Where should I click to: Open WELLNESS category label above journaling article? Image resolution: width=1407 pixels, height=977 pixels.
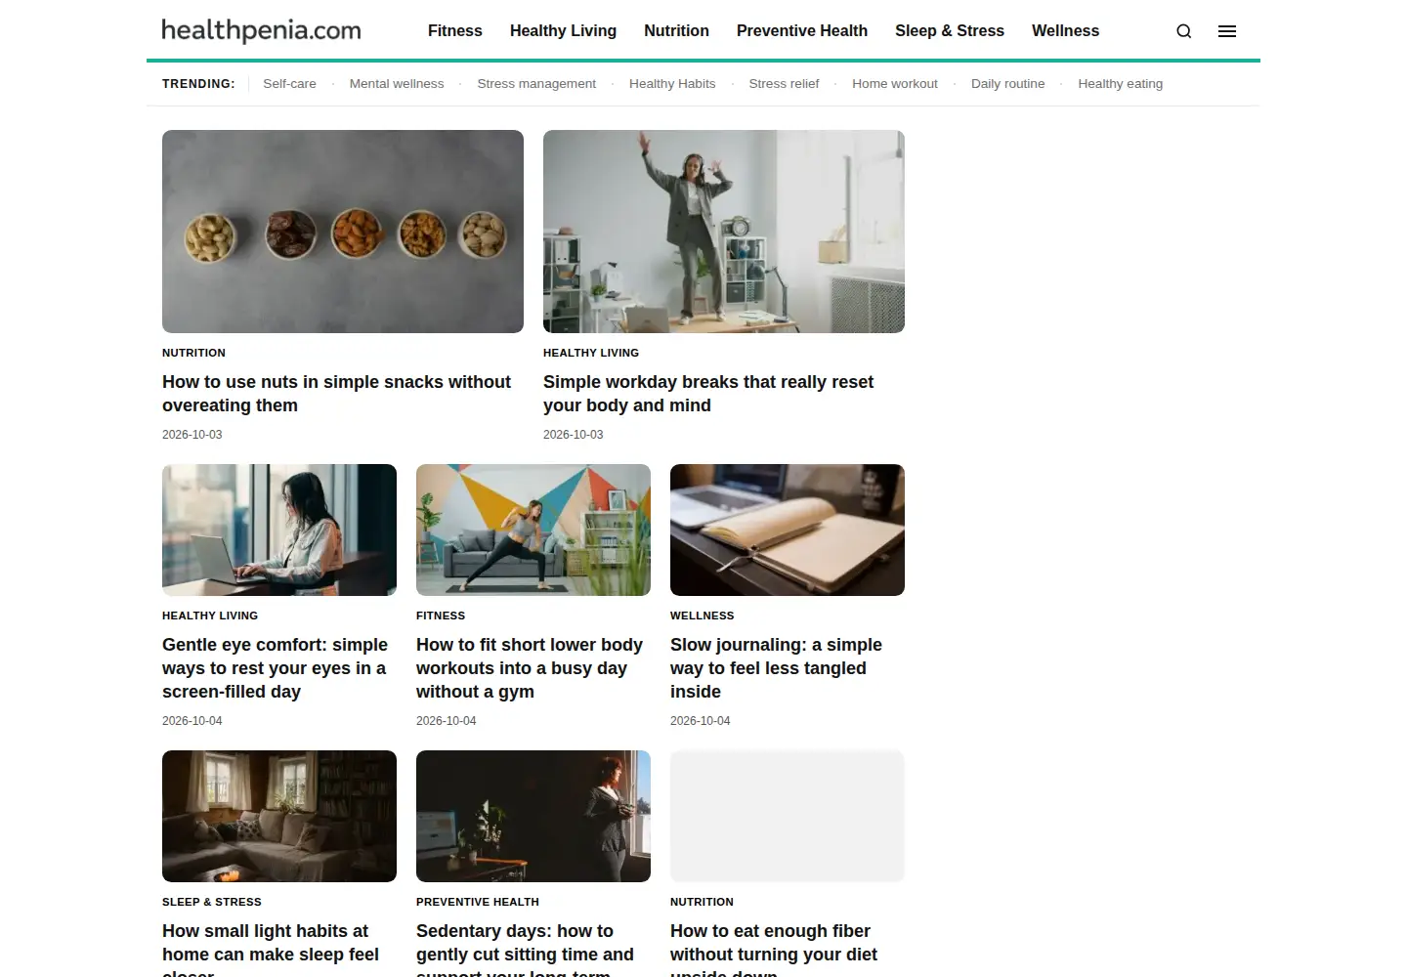click(x=703, y=616)
